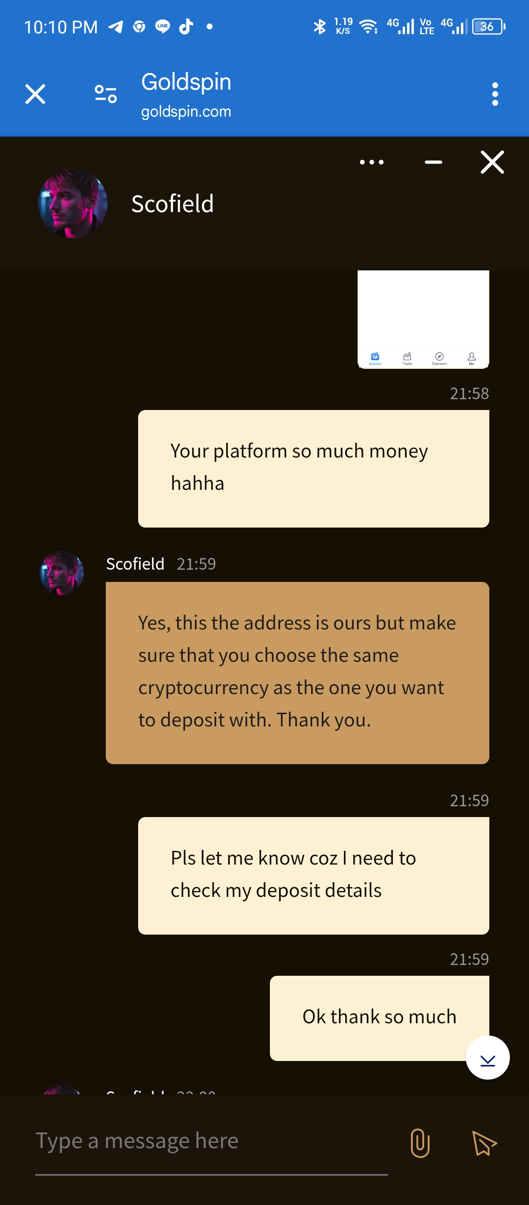The width and height of the screenshot is (529, 1205).
Task: Focus the 'Type a message here' field
Action: click(211, 1141)
